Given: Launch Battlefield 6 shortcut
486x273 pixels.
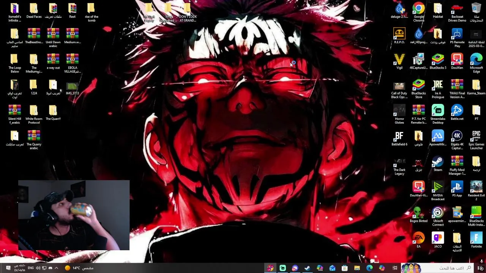Looking at the screenshot, I should point(399,139).
